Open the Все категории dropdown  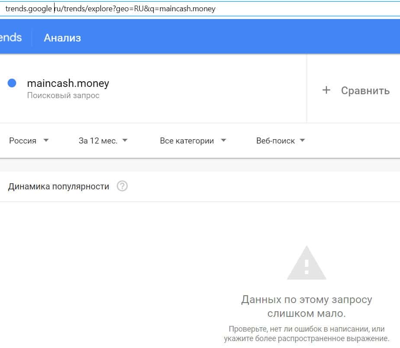187,140
